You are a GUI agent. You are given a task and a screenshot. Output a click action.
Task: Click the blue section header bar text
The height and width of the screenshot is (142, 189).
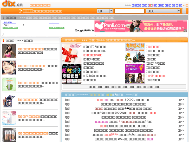[x=102, y=95]
